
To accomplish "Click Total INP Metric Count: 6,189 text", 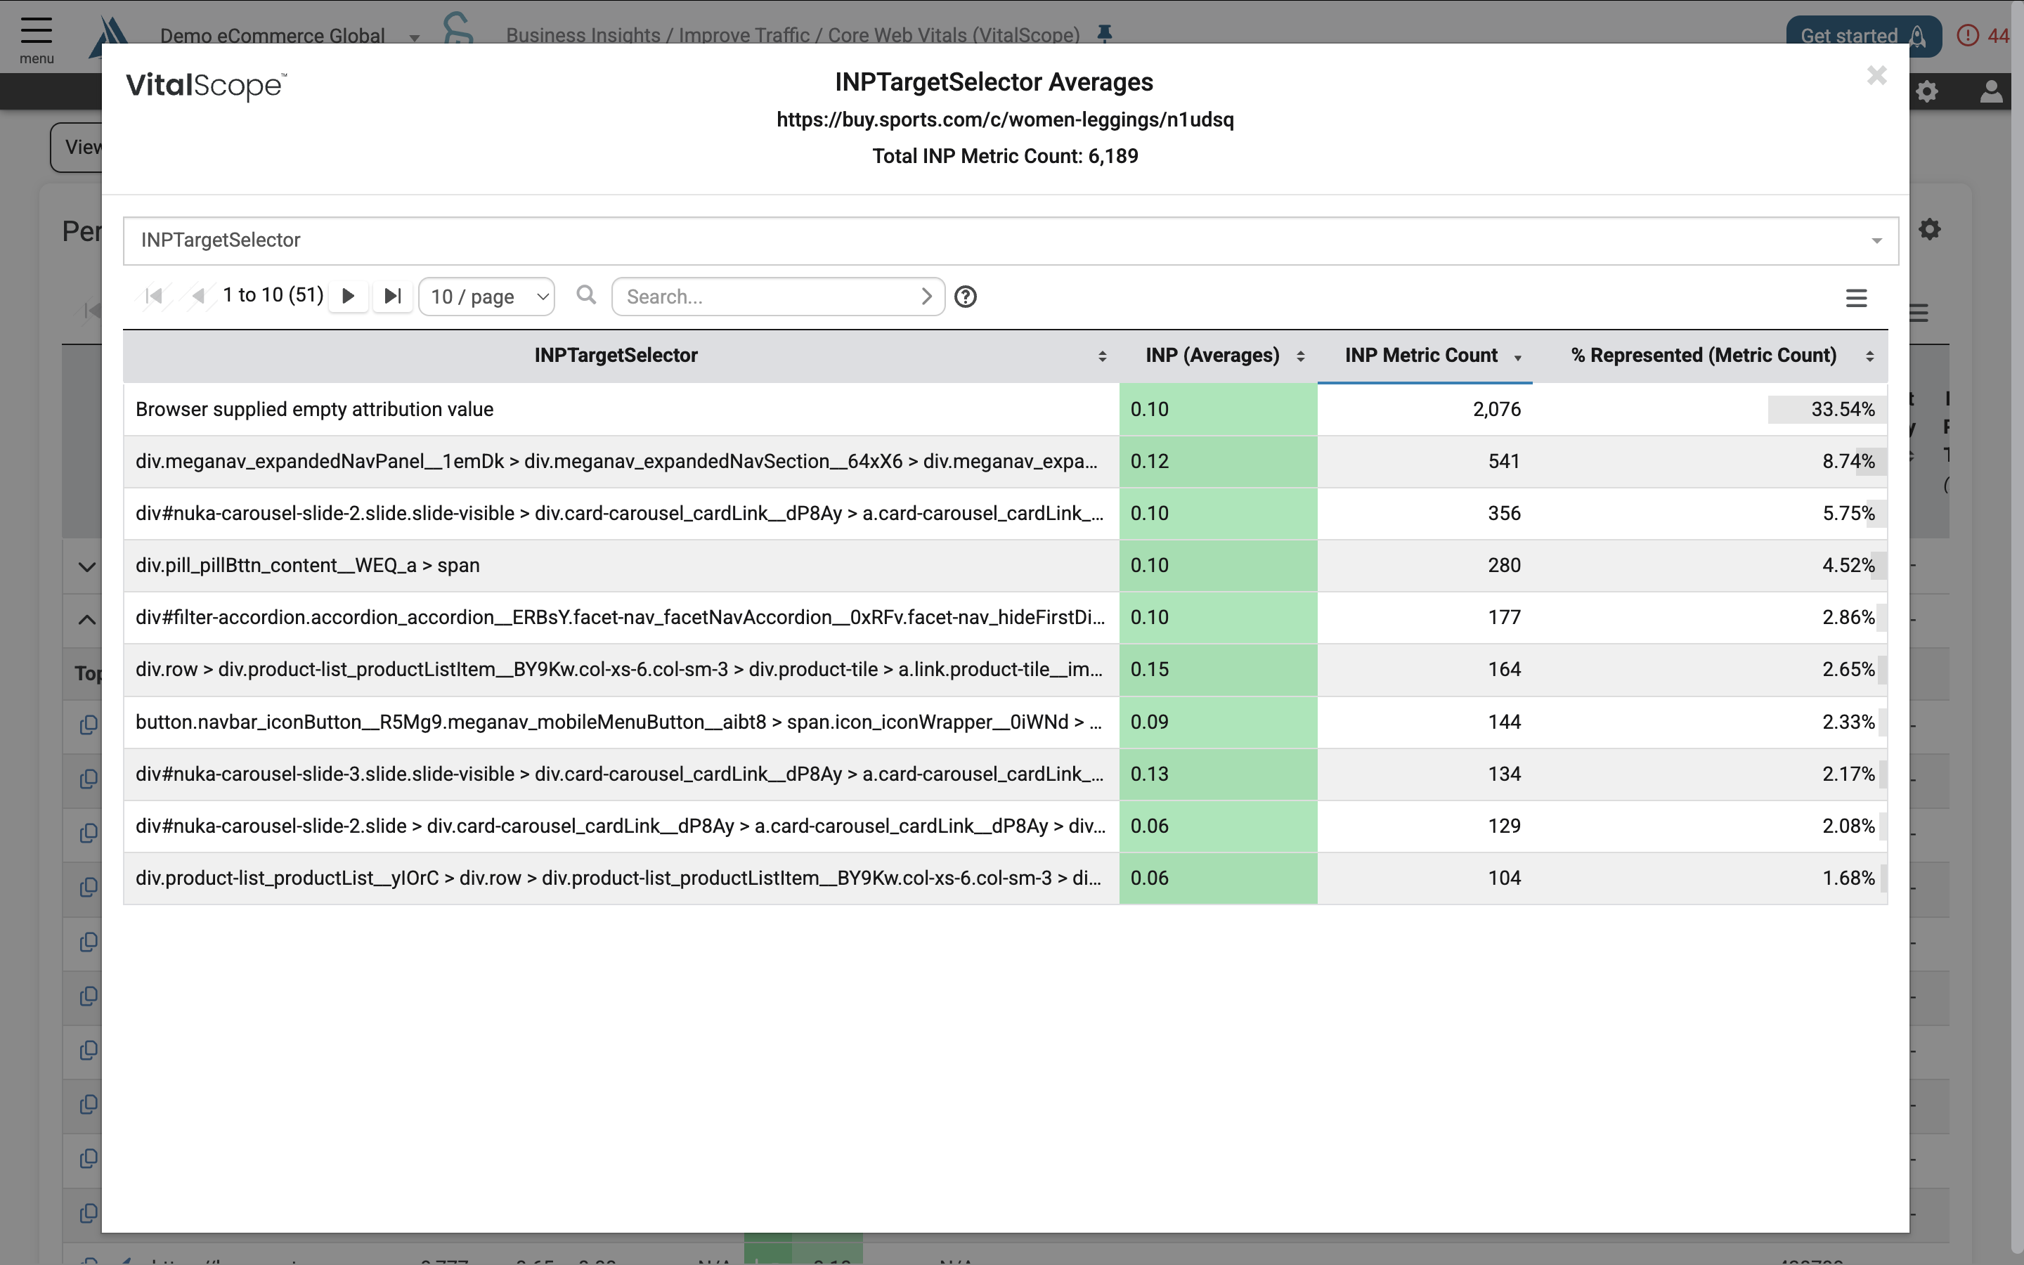I will tap(1005, 157).
